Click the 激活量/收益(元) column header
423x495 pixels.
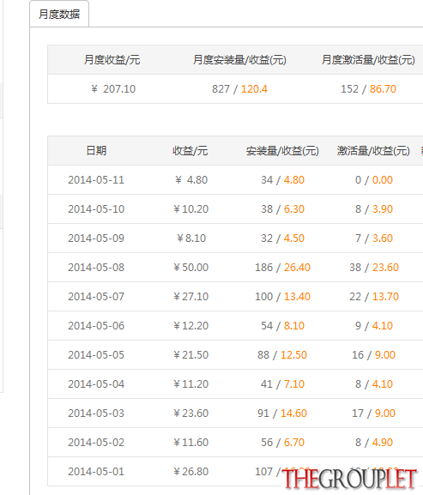pyautogui.click(x=373, y=151)
